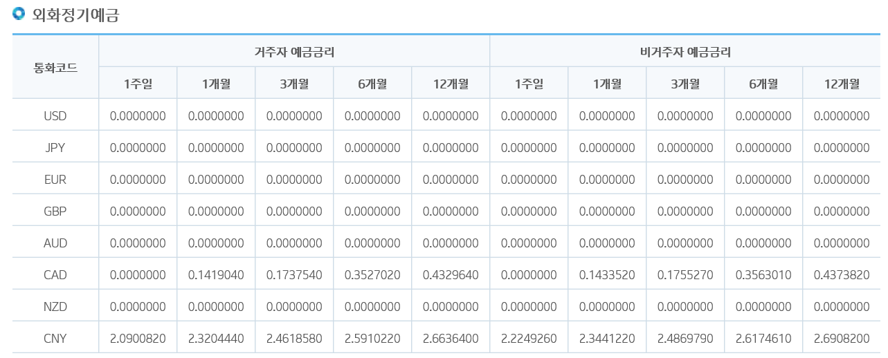Viewport: 888px width, 358px height.
Task: Select the CNY rate value 2.5910220
Action: pos(372,338)
